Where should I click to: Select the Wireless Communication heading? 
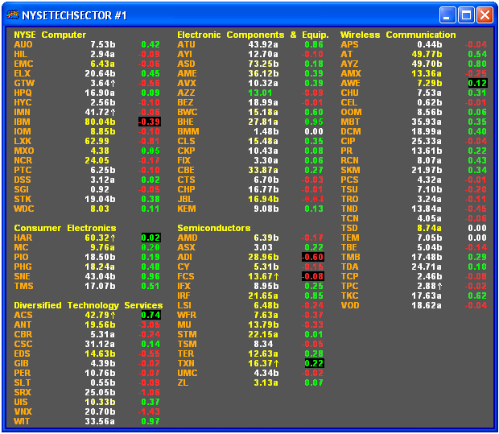398,35
